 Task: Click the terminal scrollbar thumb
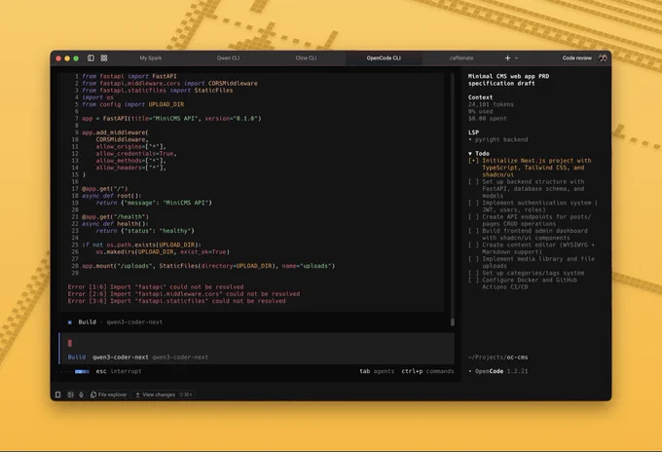(453, 321)
